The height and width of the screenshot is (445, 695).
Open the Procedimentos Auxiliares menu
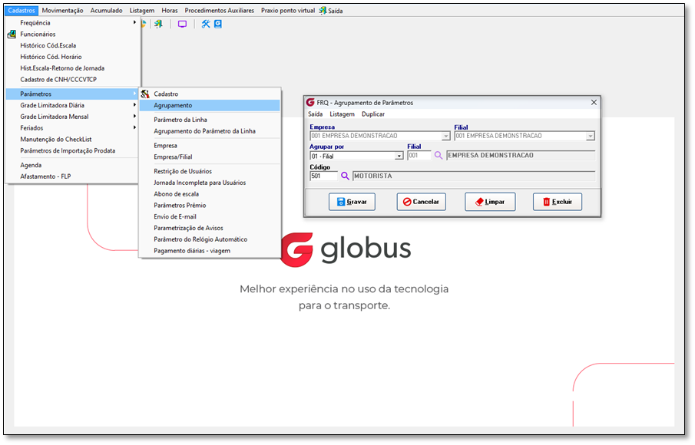tap(220, 10)
